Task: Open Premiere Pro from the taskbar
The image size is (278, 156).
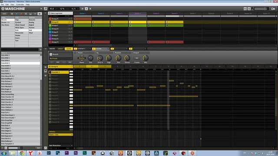Action: (x=66, y=153)
